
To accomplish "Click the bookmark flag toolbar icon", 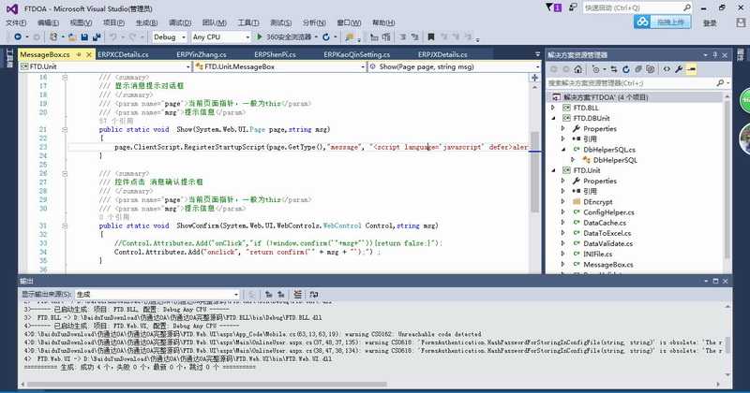I will click(x=431, y=36).
